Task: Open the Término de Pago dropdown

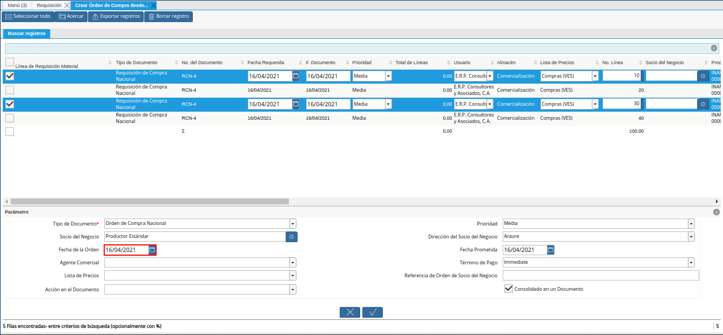Action: [x=691, y=262]
